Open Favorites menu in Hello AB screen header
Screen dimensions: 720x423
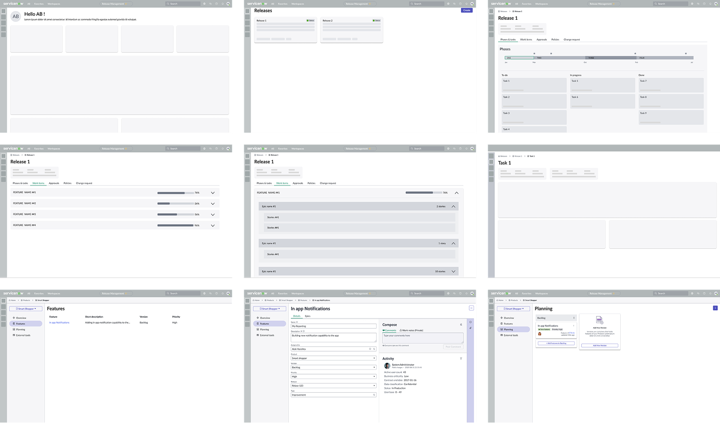pos(39,4)
